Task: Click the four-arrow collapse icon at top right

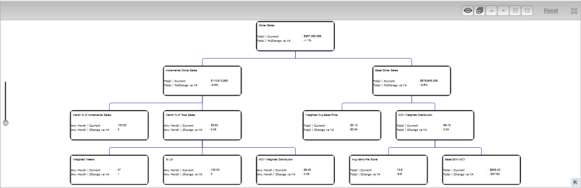Action: (574, 11)
